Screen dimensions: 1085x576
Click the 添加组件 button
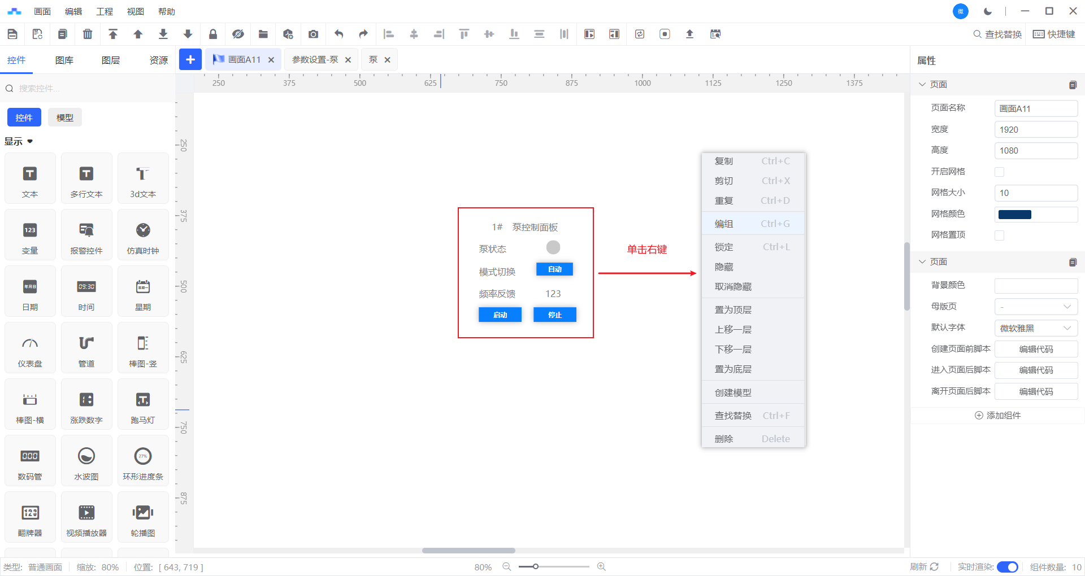[x=998, y=415]
